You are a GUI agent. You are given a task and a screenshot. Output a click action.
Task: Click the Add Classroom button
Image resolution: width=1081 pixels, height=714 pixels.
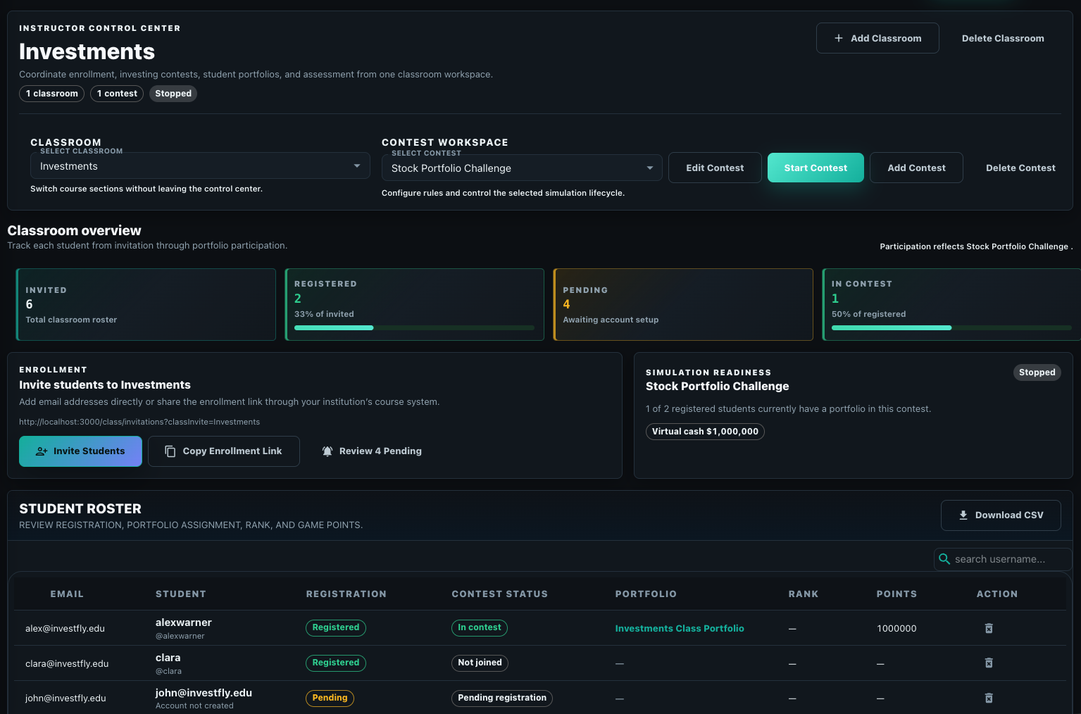pos(877,38)
